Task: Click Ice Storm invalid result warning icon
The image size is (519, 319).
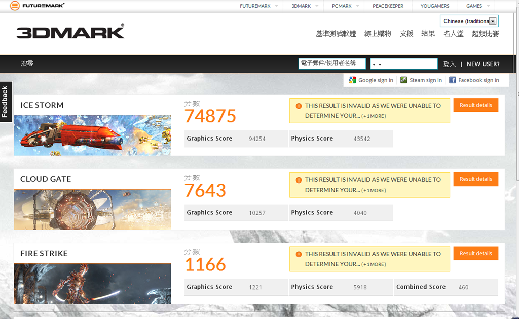Action: 299,106
